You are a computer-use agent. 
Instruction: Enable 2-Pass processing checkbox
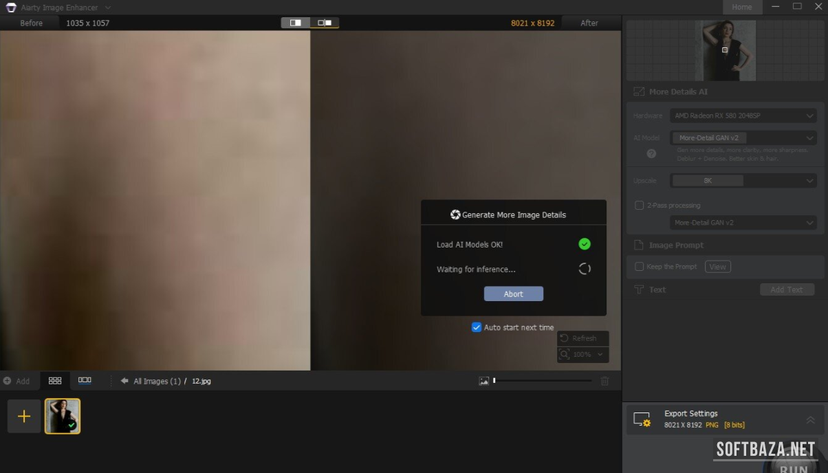(x=640, y=206)
